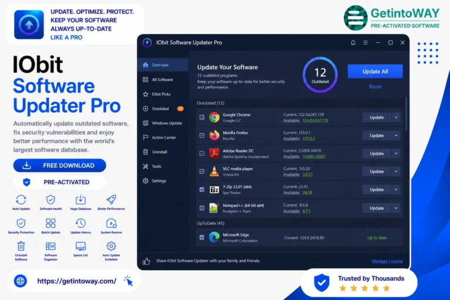This screenshot has width=450, height=300.
Task: Click the notification bell icon
Action: [x=353, y=43]
